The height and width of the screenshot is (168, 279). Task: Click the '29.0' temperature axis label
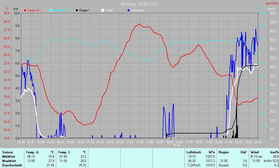(7, 13)
